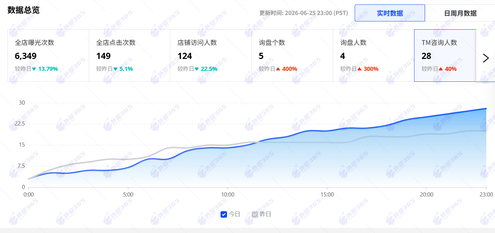This screenshot has height=233, width=495.
Task: Click the 28 TM consult value
Action: 426,56
